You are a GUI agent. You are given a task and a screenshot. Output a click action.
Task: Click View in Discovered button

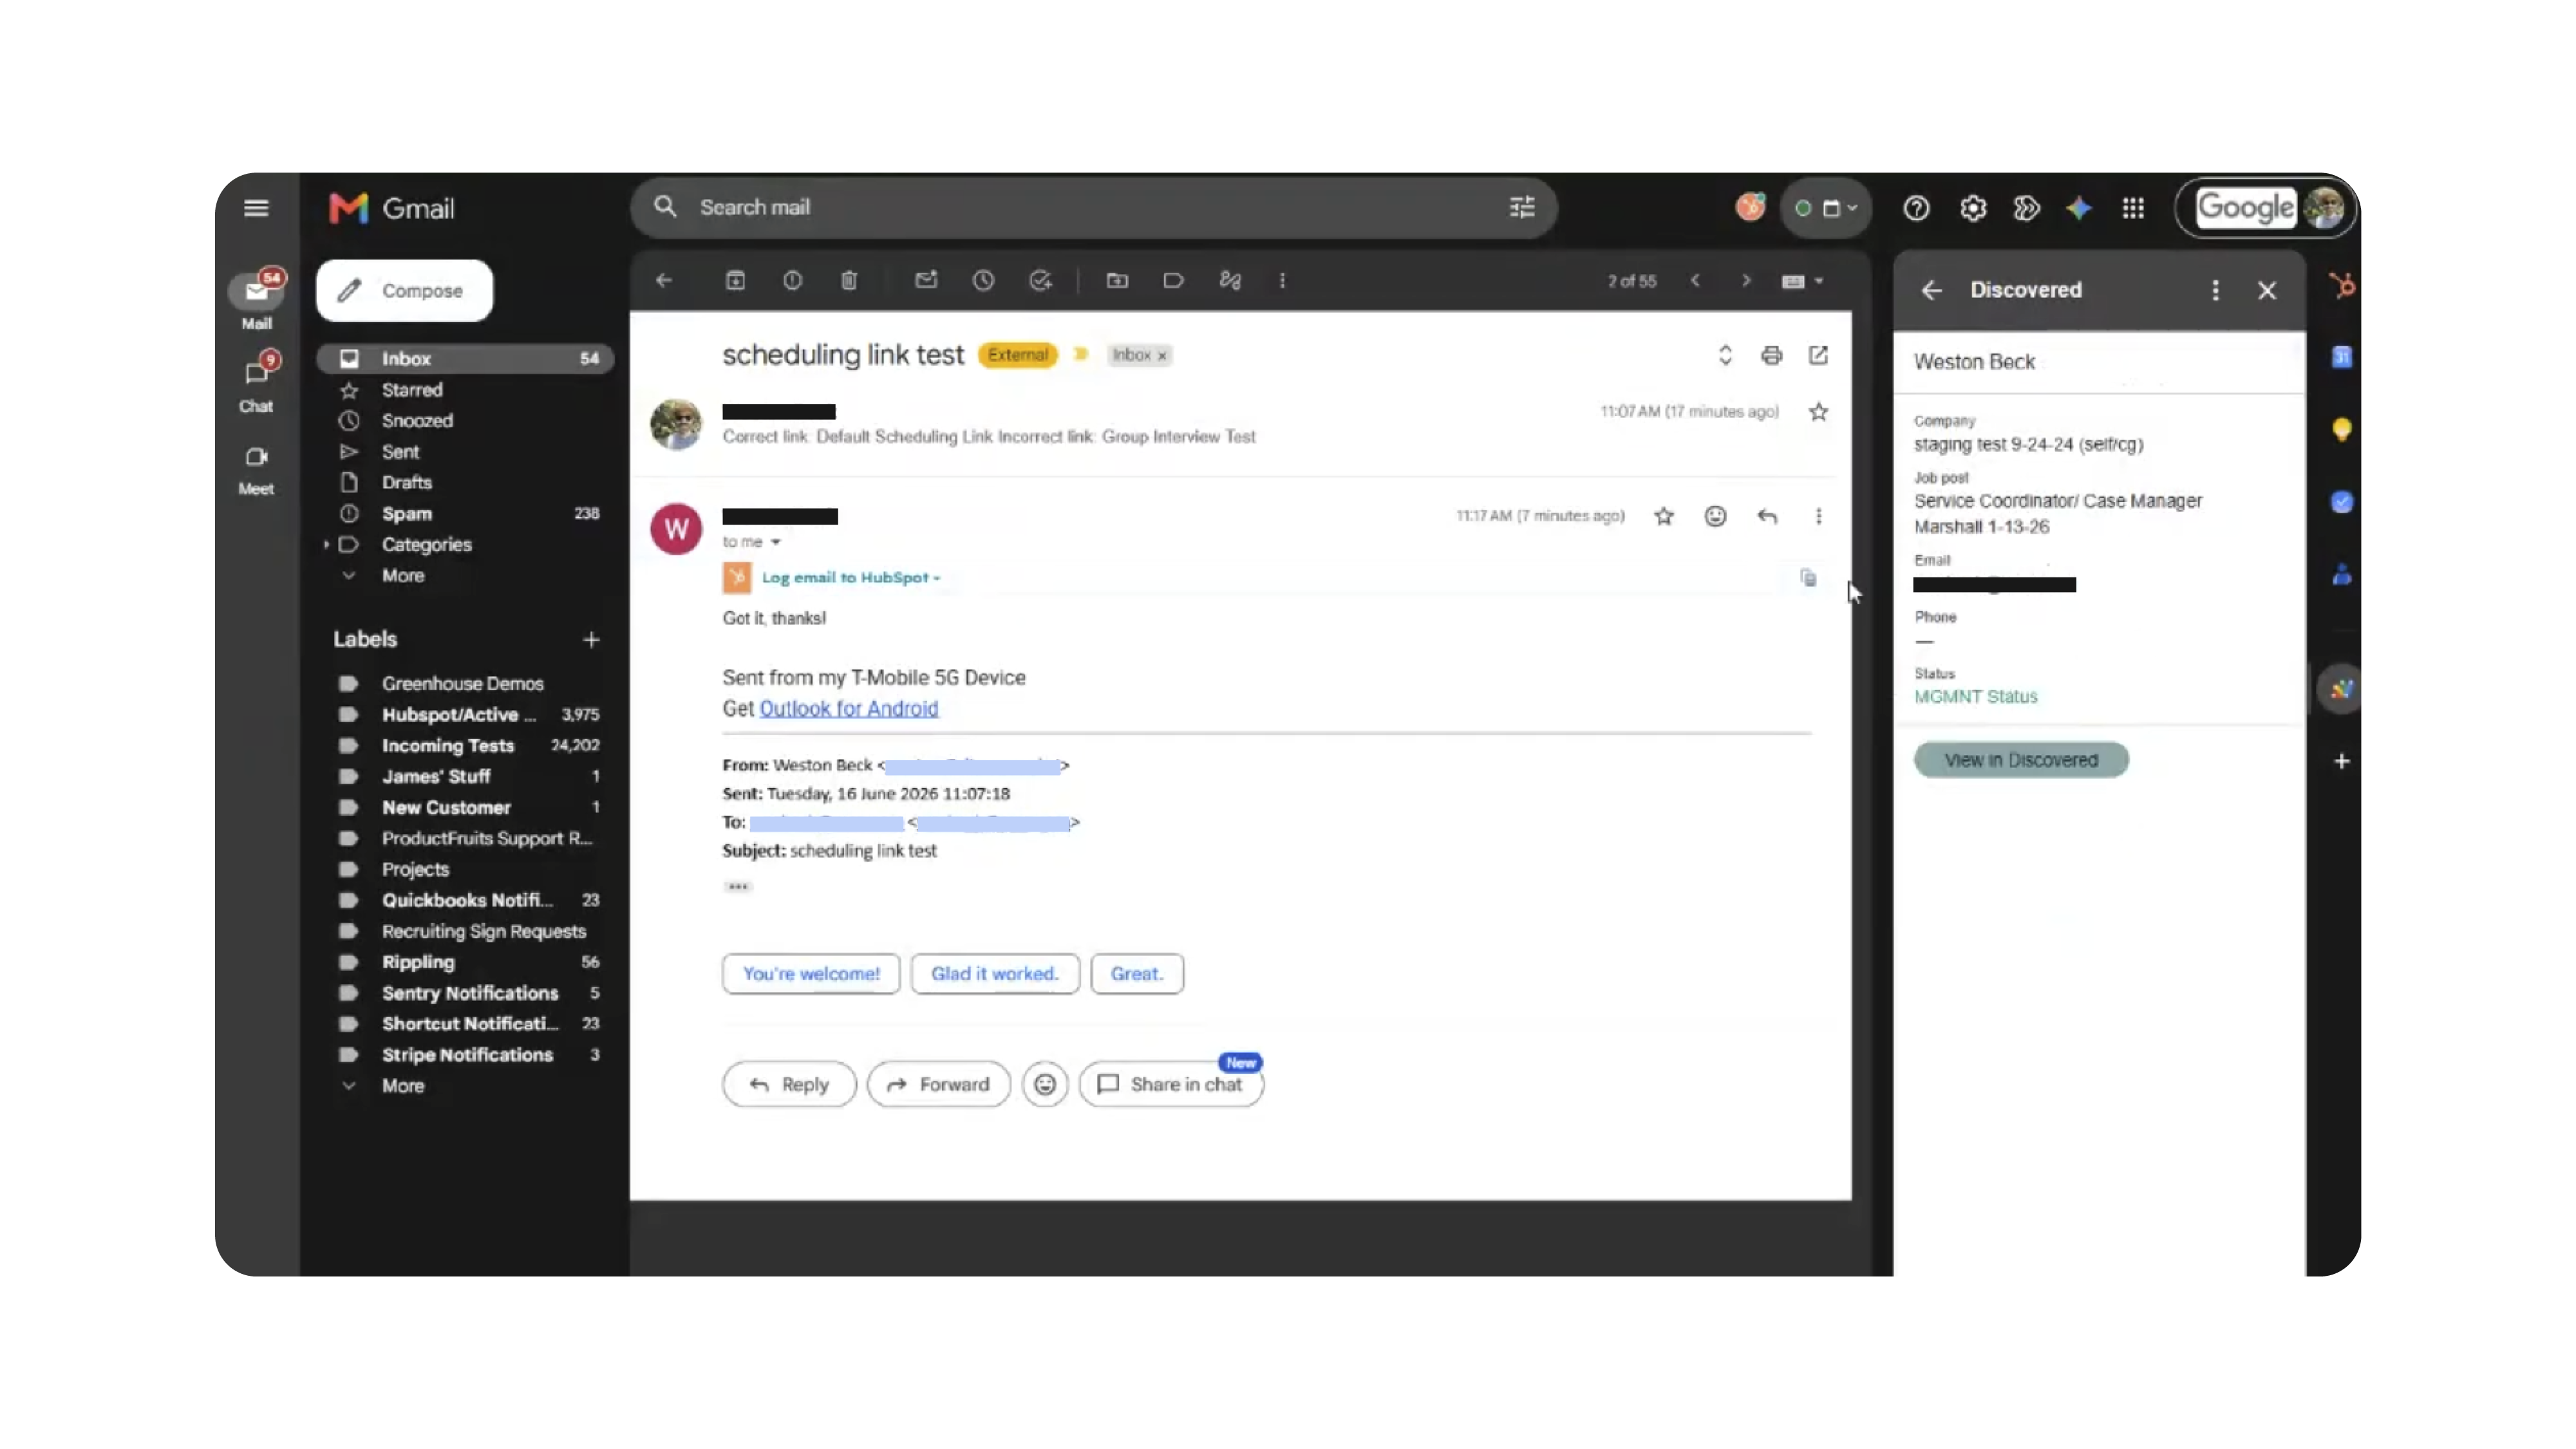coord(2021,760)
